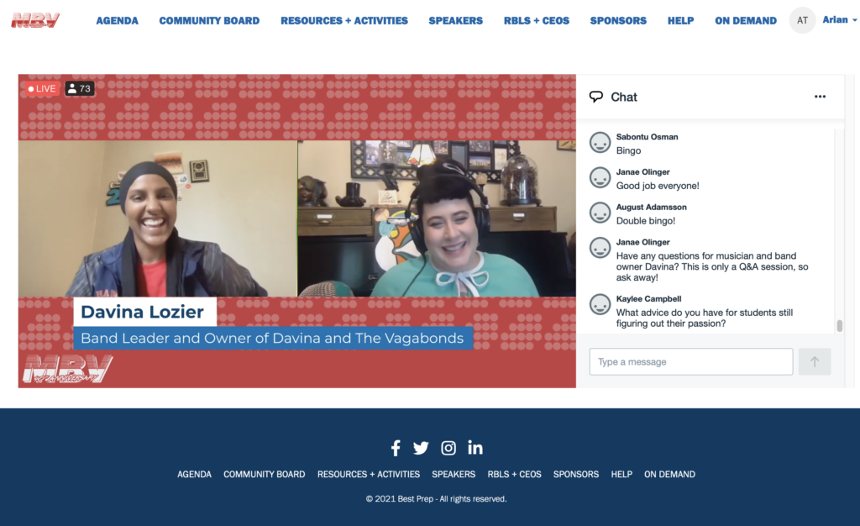Open the Facebook social icon
This screenshot has height=526, width=860.
396,448
